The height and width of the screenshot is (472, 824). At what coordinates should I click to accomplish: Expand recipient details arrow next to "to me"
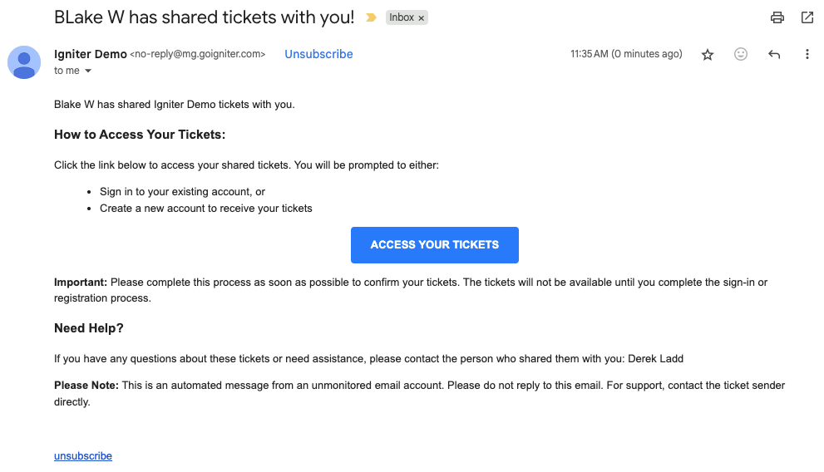point(88,71)
